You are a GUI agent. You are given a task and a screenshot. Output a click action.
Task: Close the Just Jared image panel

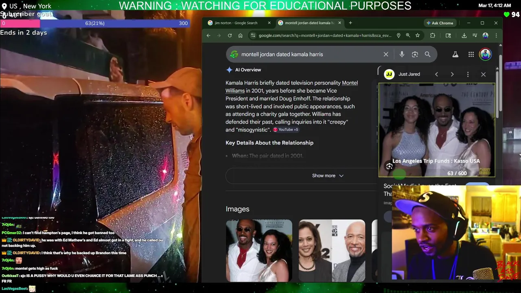pos(483,74)
